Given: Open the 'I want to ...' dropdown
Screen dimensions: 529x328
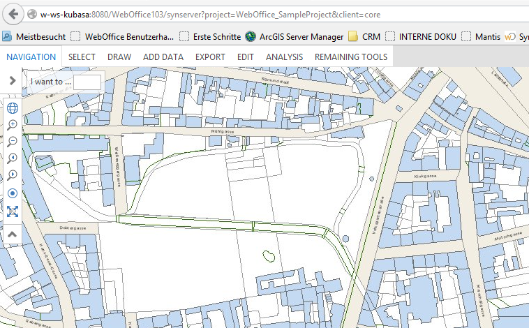Looking at the screenshot, I should pyautogui.click(x=87, y=82).
